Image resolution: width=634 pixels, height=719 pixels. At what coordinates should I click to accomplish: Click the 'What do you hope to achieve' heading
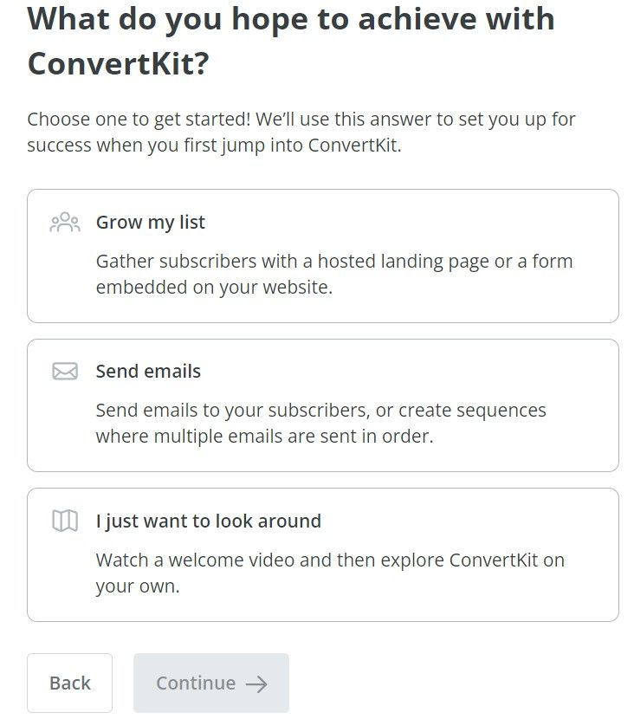(x=291, y=42)
